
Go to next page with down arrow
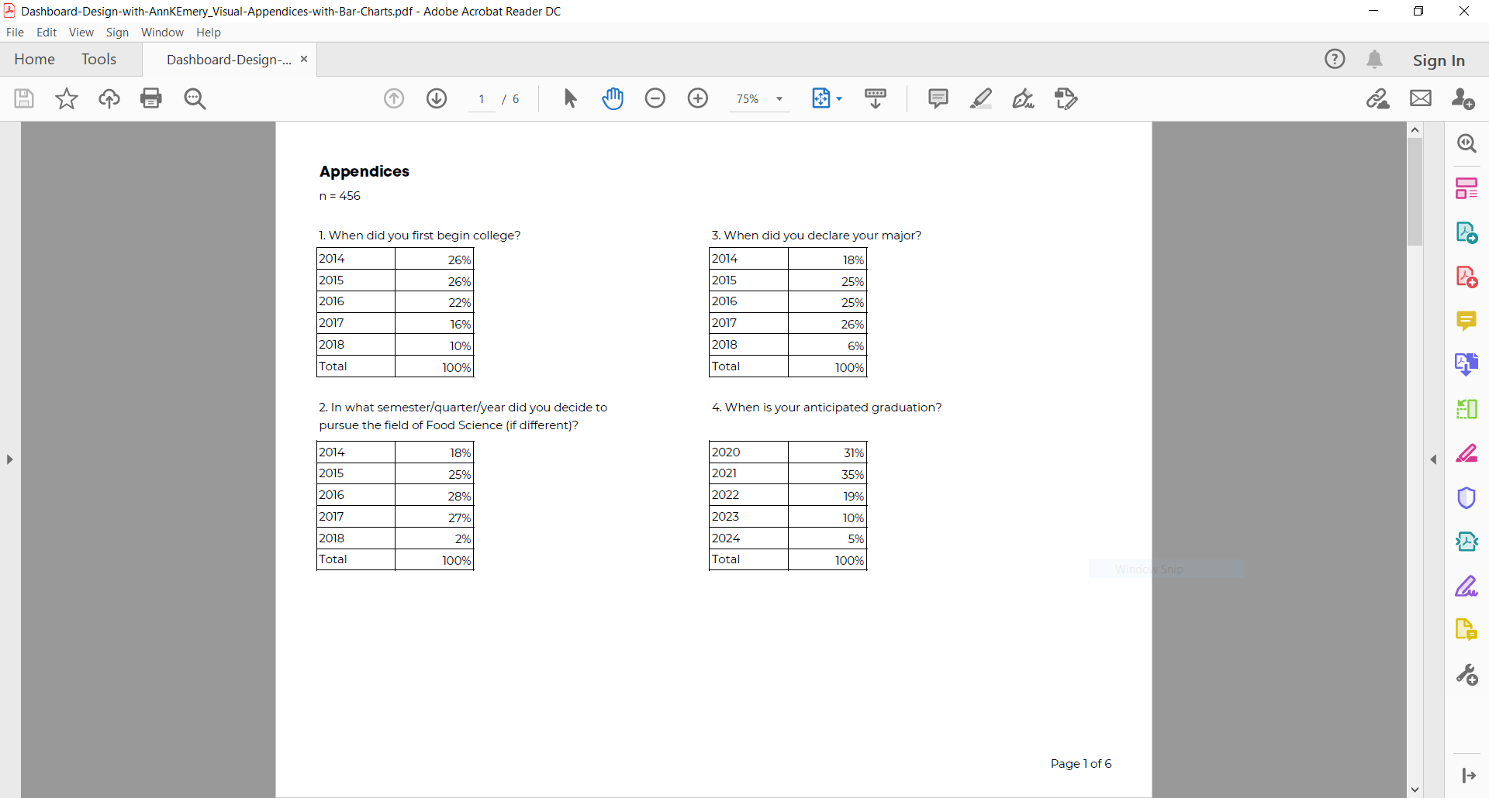click(x=437, y=98)
